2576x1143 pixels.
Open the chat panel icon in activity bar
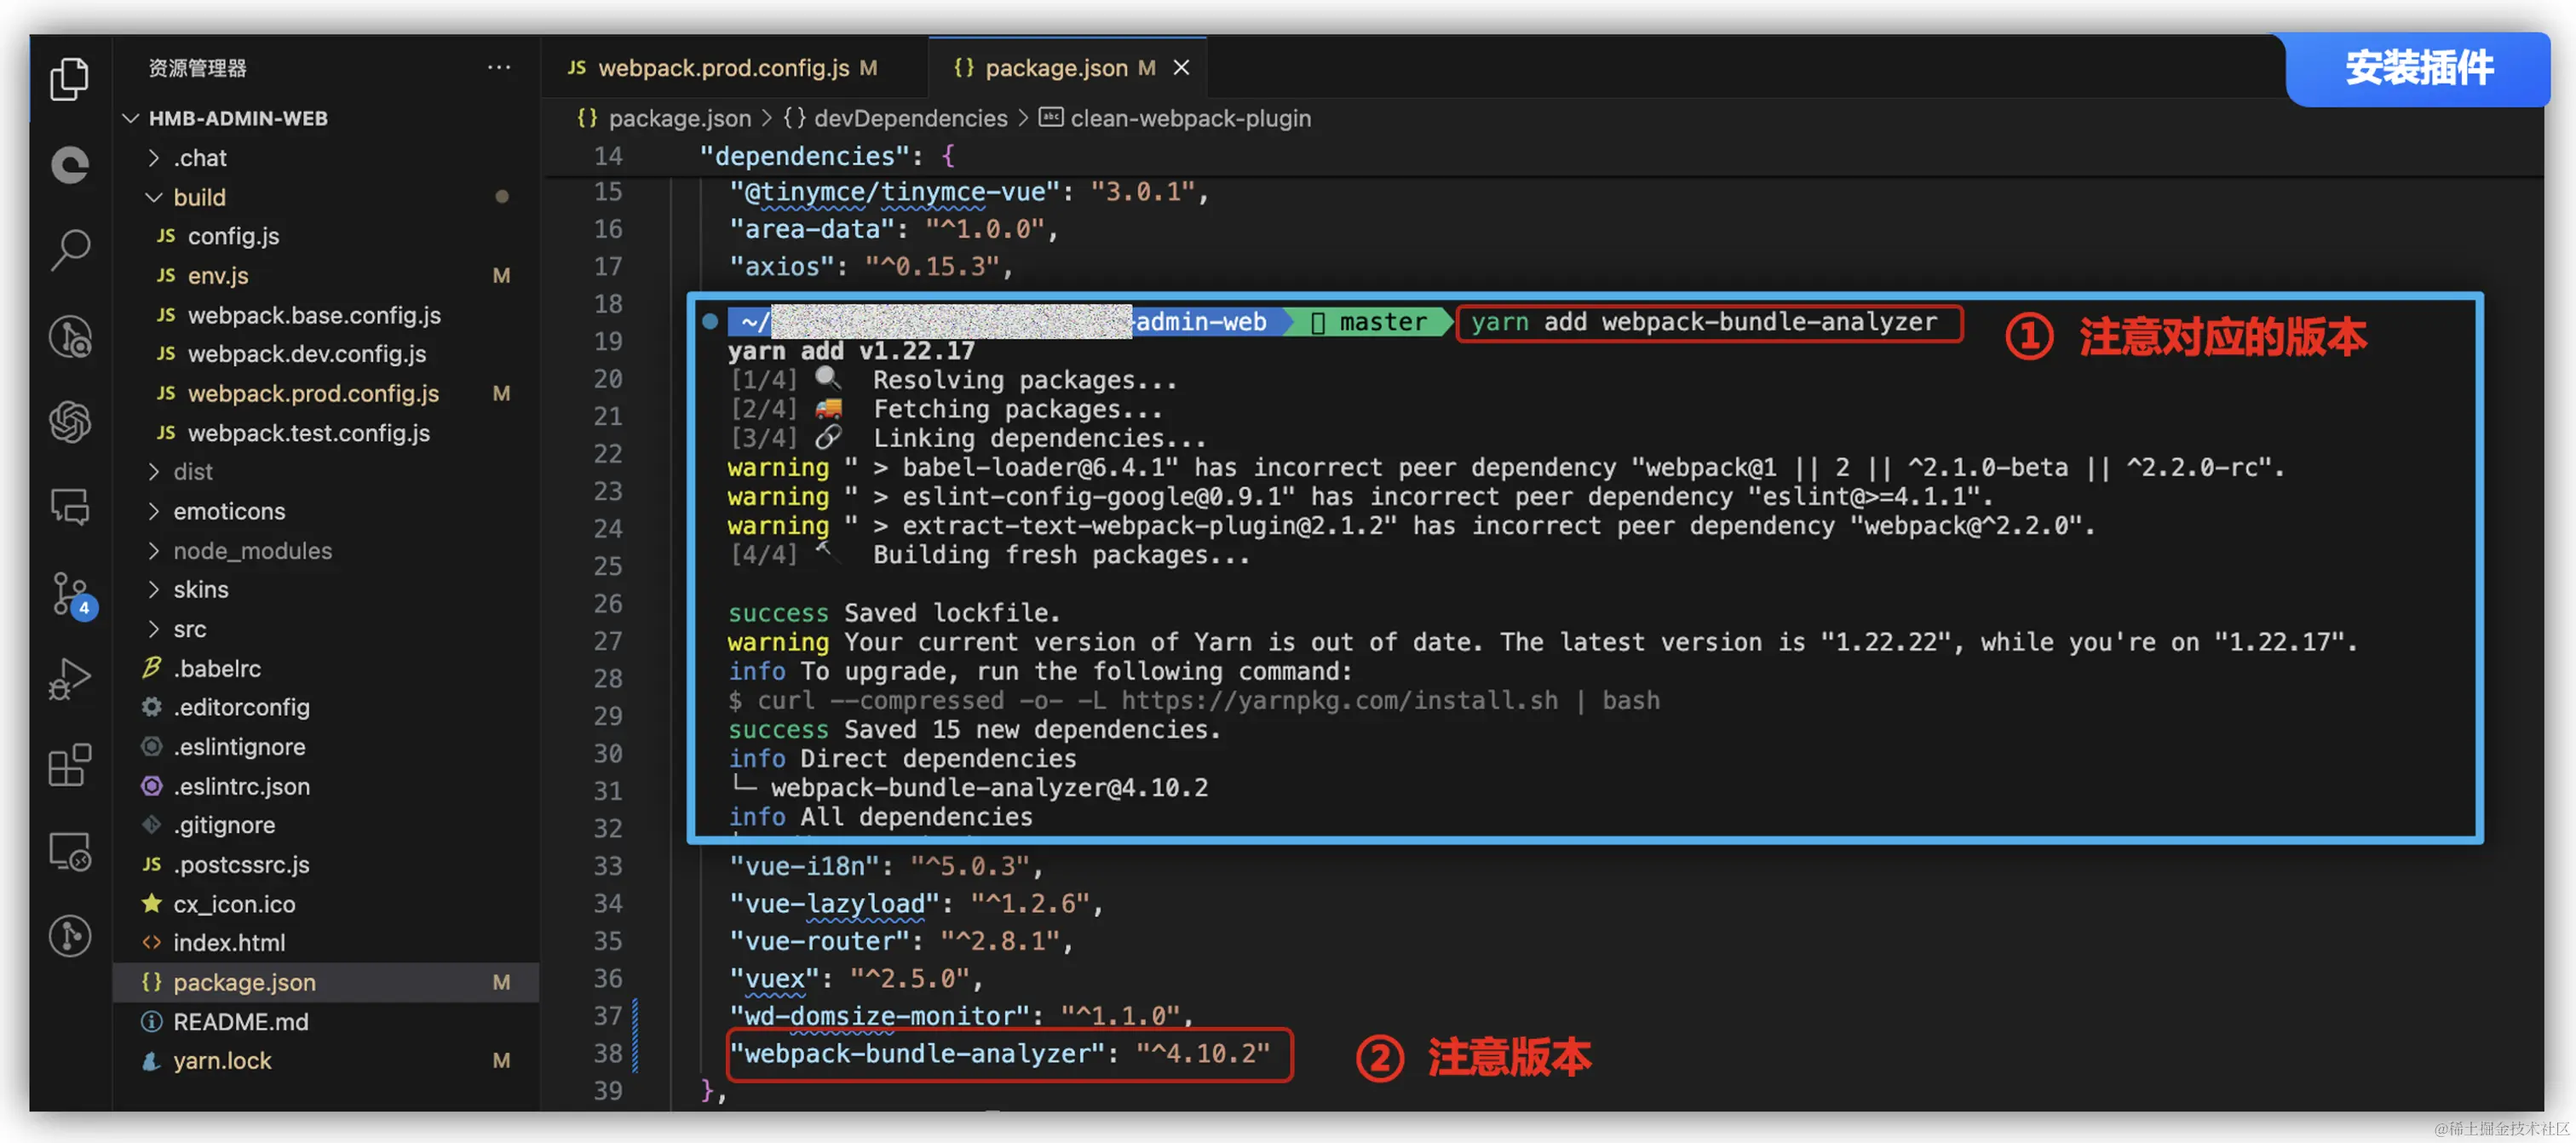point(70,507)
